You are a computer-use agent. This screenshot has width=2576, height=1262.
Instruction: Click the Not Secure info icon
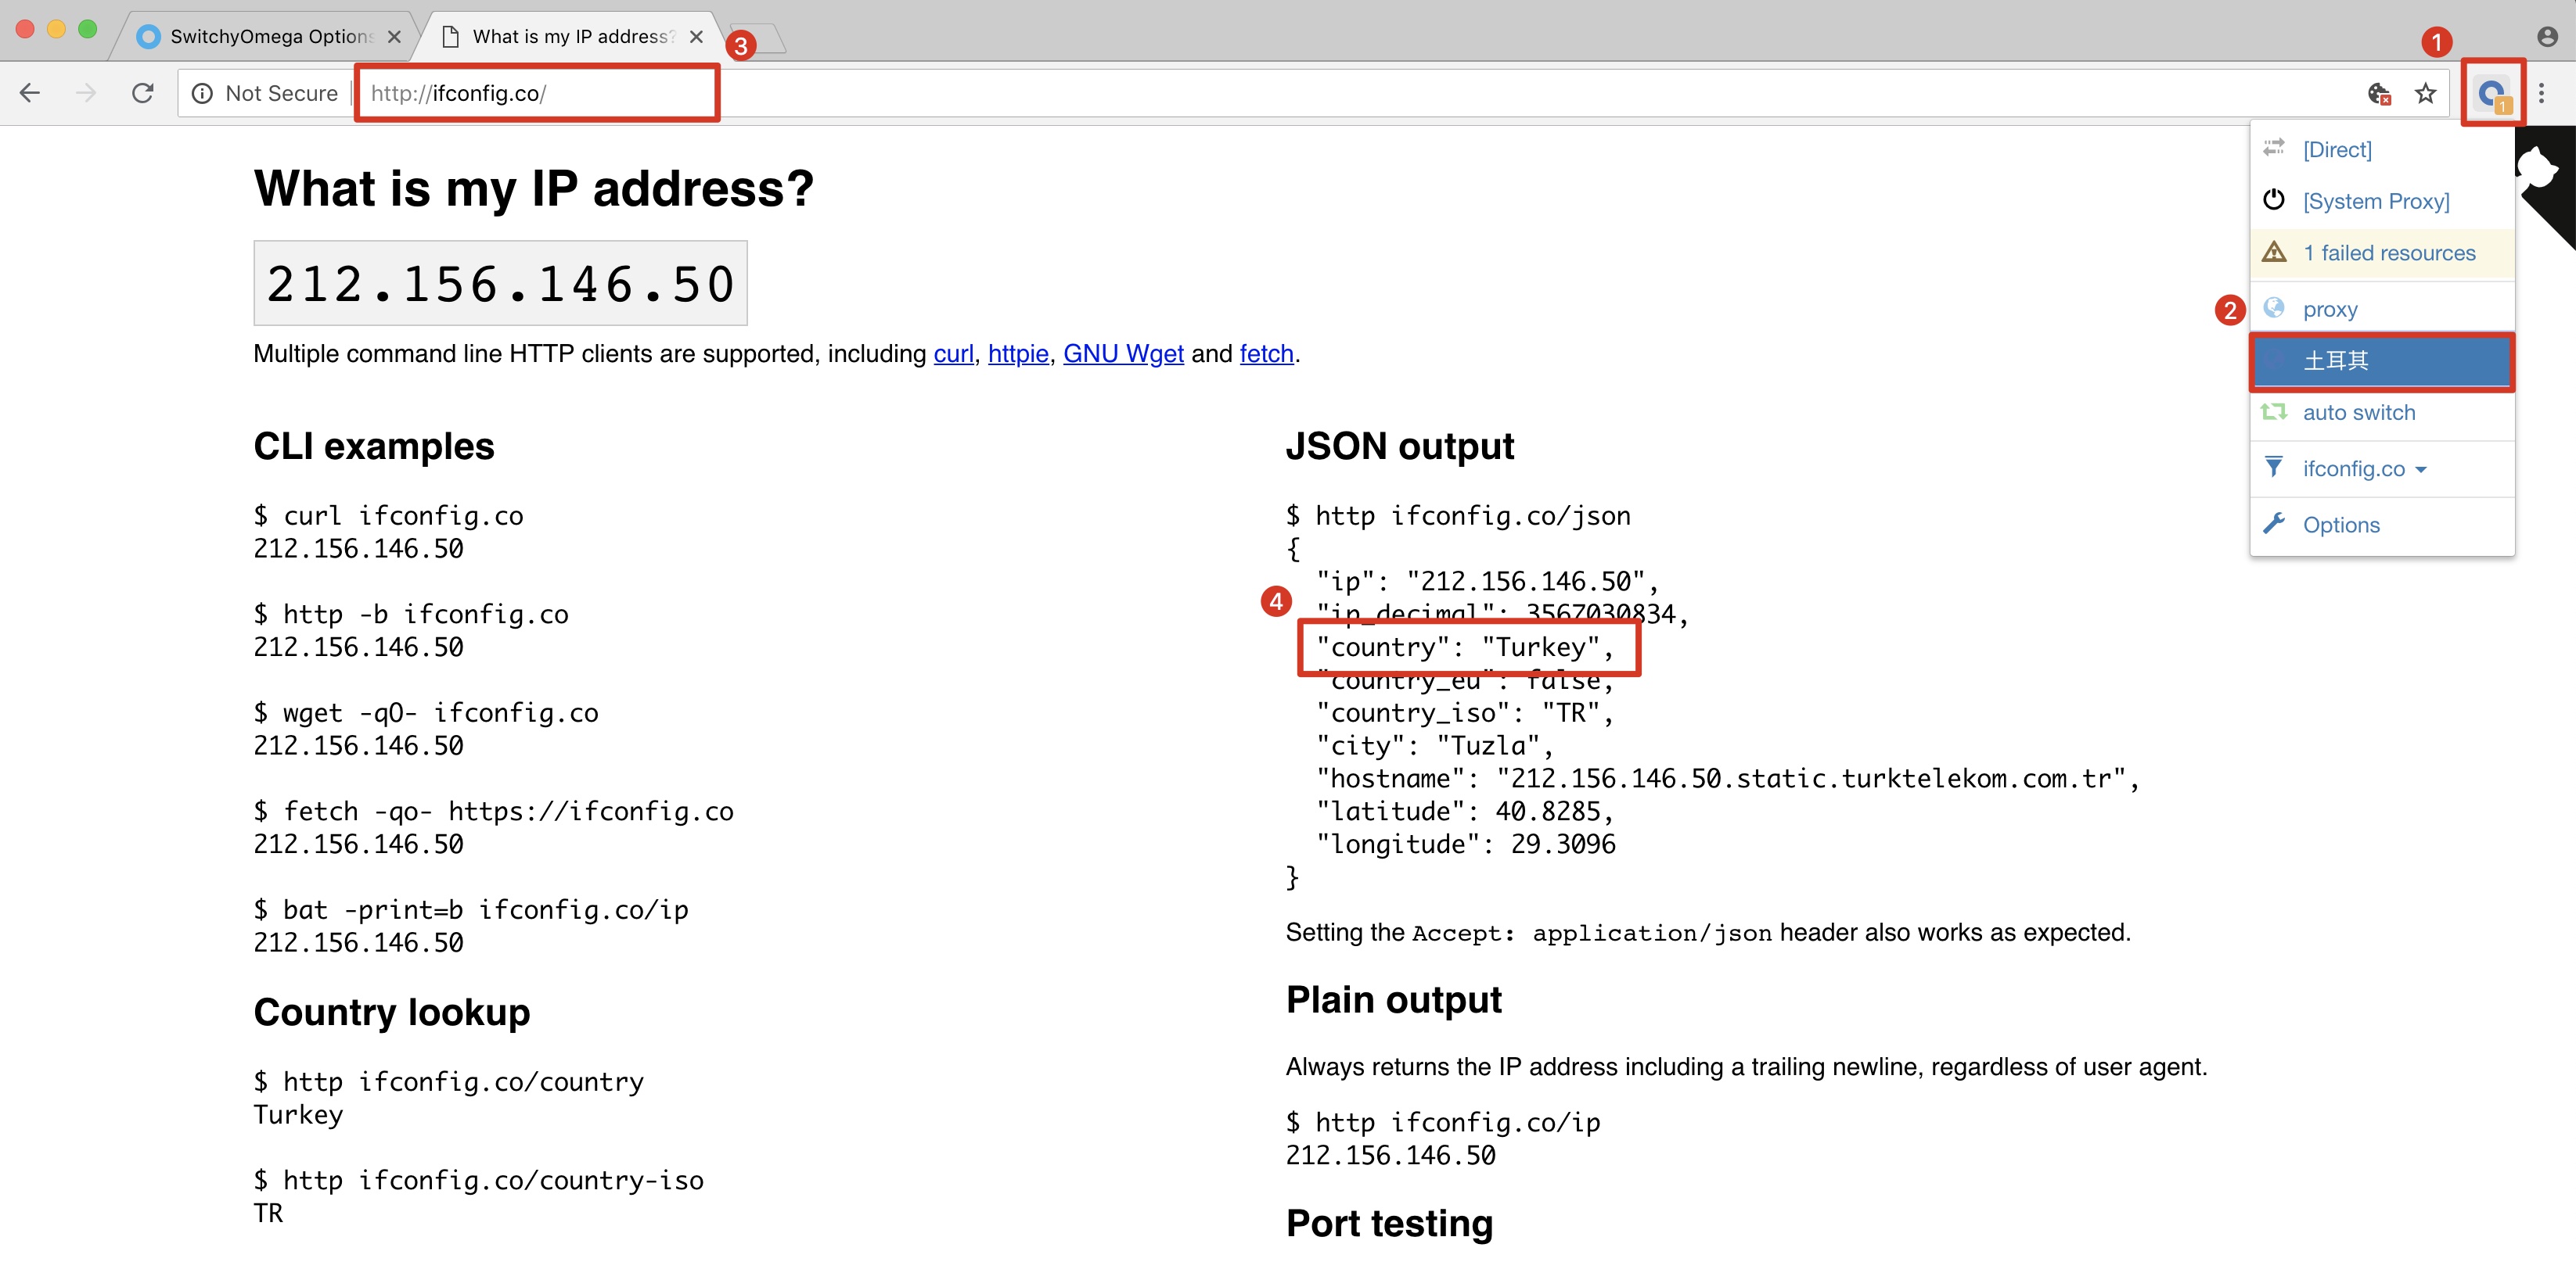point(203,93)
